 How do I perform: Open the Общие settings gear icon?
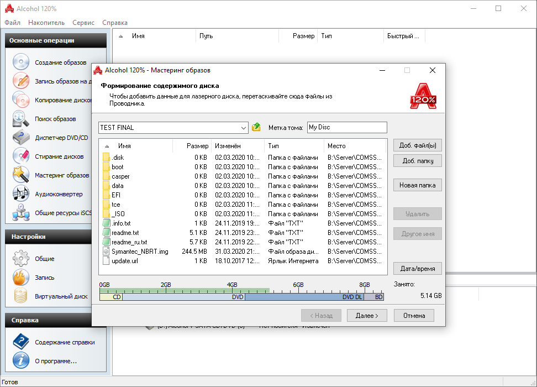pyautogui.click(x=21, y=258)
